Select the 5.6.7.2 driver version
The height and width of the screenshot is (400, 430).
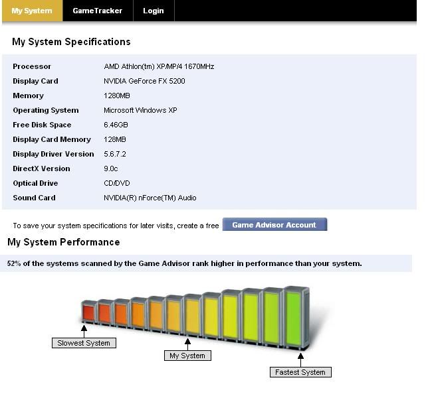pos(115,154)
